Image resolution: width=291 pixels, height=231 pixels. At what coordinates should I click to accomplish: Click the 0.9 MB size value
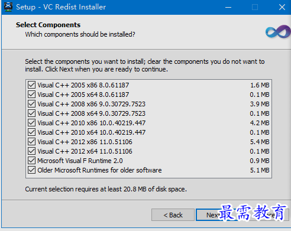pyautogui.click(x=260, y=161)
